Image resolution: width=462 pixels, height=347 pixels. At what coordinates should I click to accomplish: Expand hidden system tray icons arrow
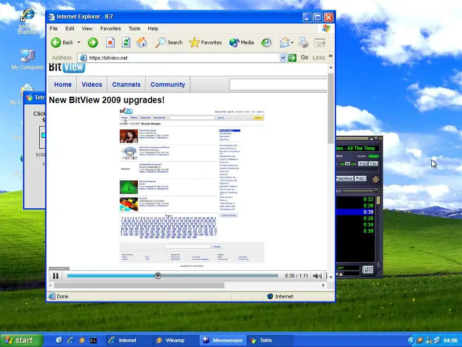(411, 340)
